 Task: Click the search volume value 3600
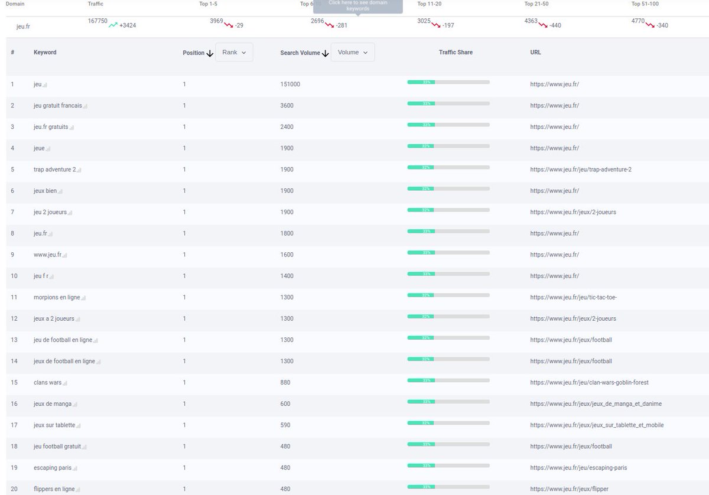coord(287,106)
